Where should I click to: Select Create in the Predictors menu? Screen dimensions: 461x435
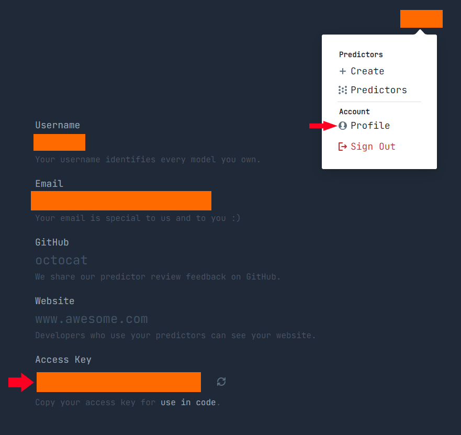[x=367, y=71]
